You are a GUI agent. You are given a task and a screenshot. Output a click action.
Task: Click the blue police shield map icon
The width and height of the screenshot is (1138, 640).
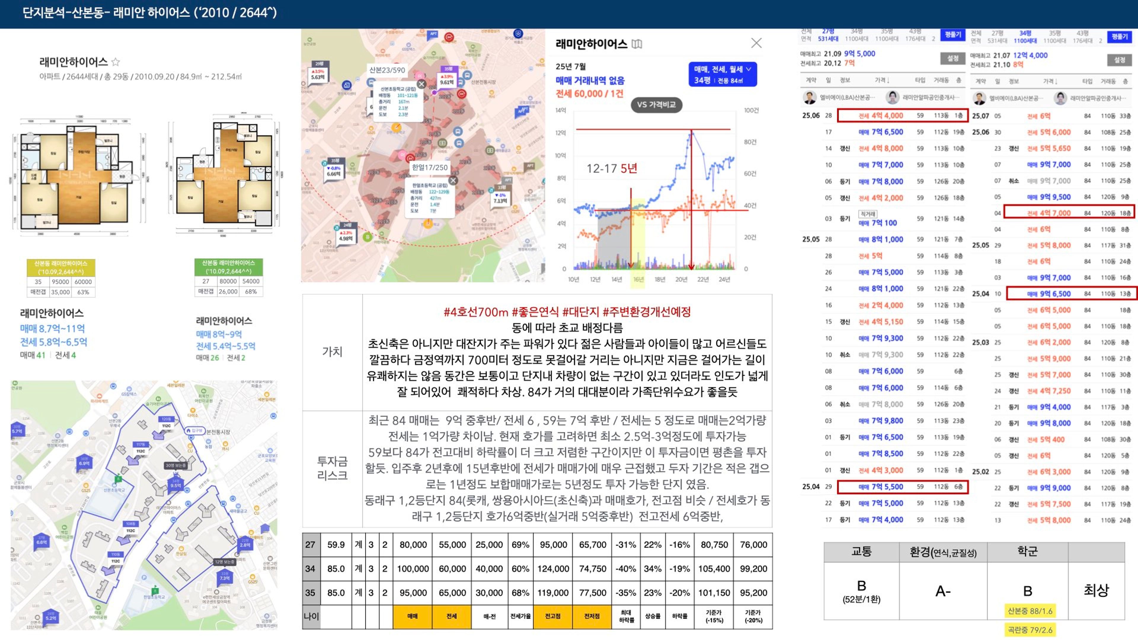518,33
